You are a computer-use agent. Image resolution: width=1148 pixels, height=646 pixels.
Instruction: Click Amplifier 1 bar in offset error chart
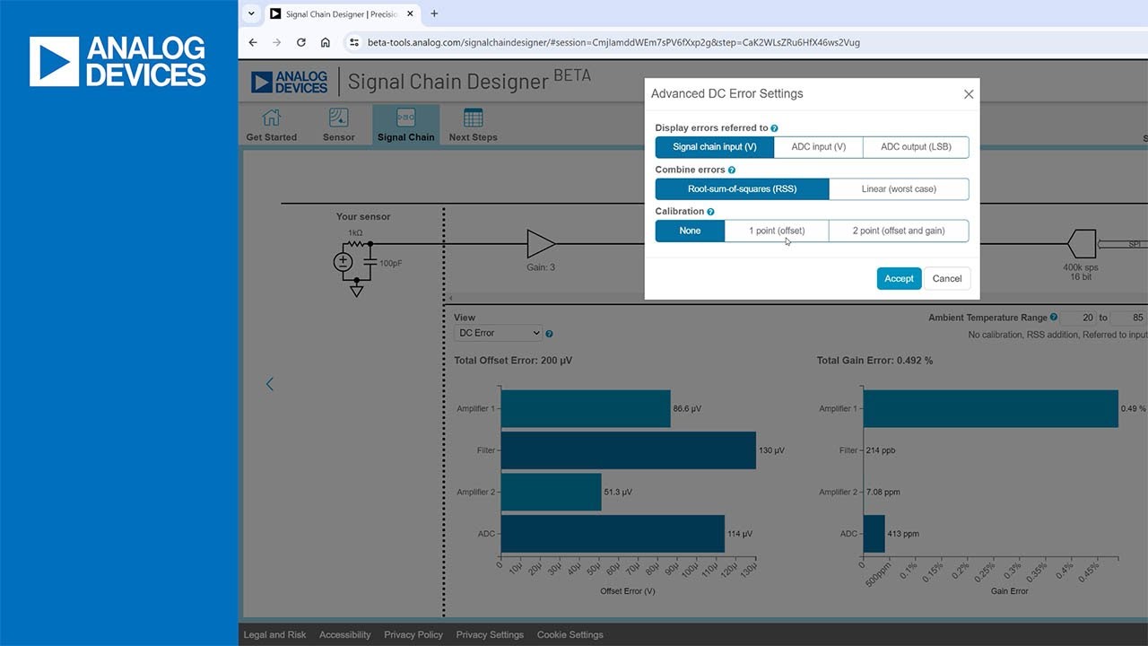tap(586, 408)
